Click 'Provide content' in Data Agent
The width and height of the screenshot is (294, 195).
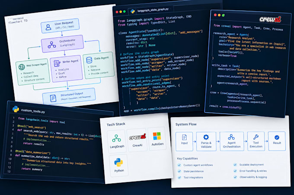99,73
